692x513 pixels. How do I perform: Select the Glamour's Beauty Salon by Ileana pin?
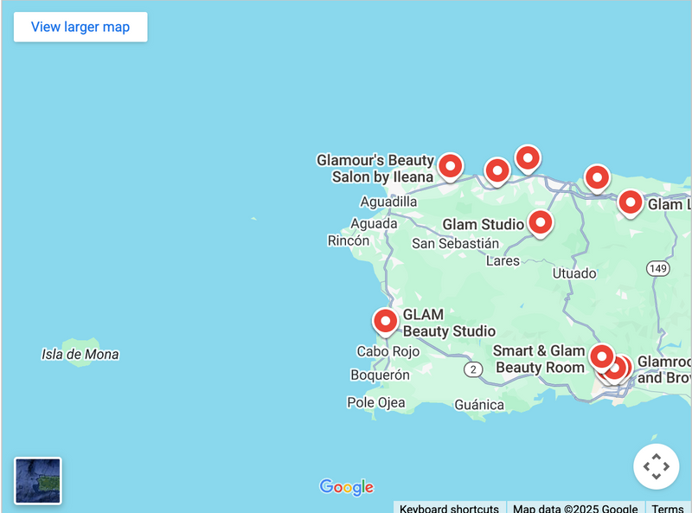450,165
